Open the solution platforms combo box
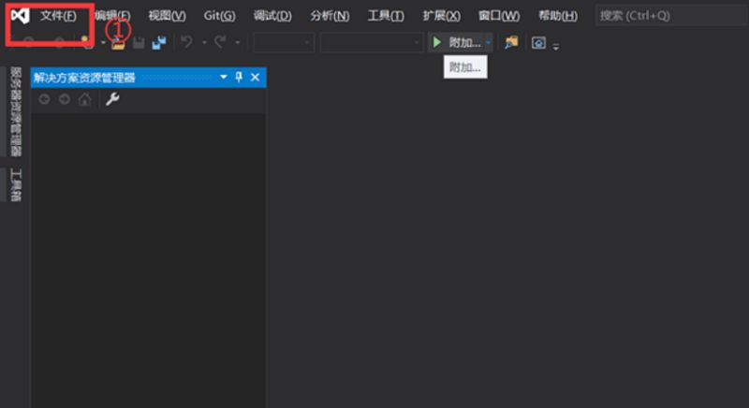This screenshot has height=408, width=749. point(372,43)
